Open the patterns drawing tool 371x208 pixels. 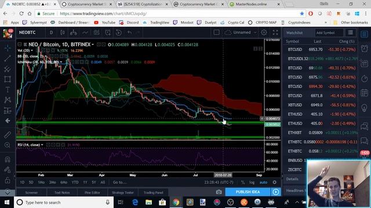8,100
